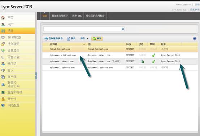Click replication checkmark in tpknewedge row
200x136 pixels.
pyautogui.click(x=153, y=55)
